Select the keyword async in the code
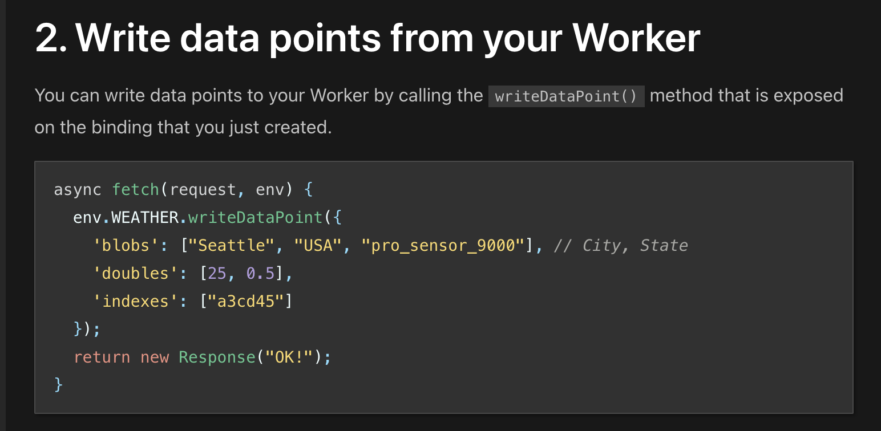The width and height of the screenshot is (881, 431). pyautogui.click(x=78, y=189)
